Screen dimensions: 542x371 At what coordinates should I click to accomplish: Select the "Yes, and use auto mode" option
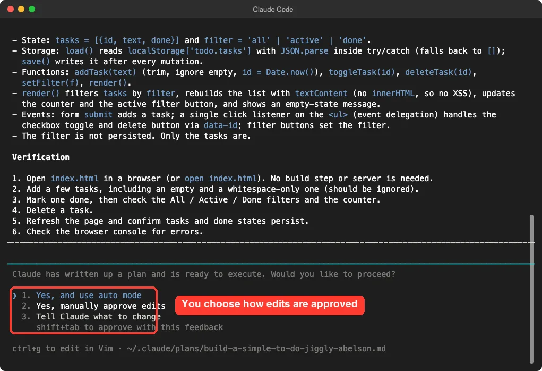(x=89, y=295)
